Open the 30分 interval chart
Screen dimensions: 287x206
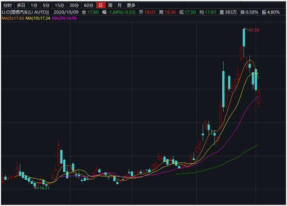tap(74, 5)
